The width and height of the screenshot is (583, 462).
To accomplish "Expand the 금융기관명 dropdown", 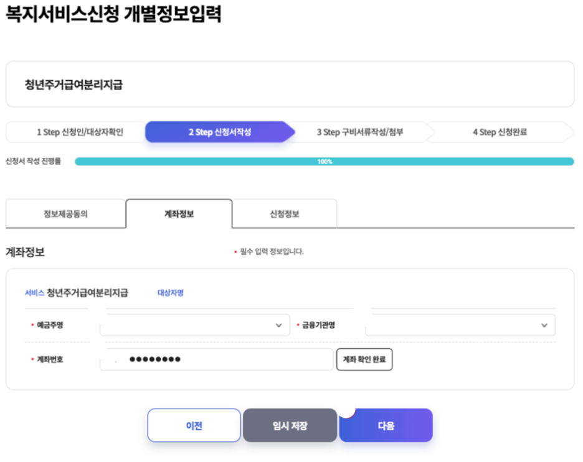I will click(x=461, y=325).
